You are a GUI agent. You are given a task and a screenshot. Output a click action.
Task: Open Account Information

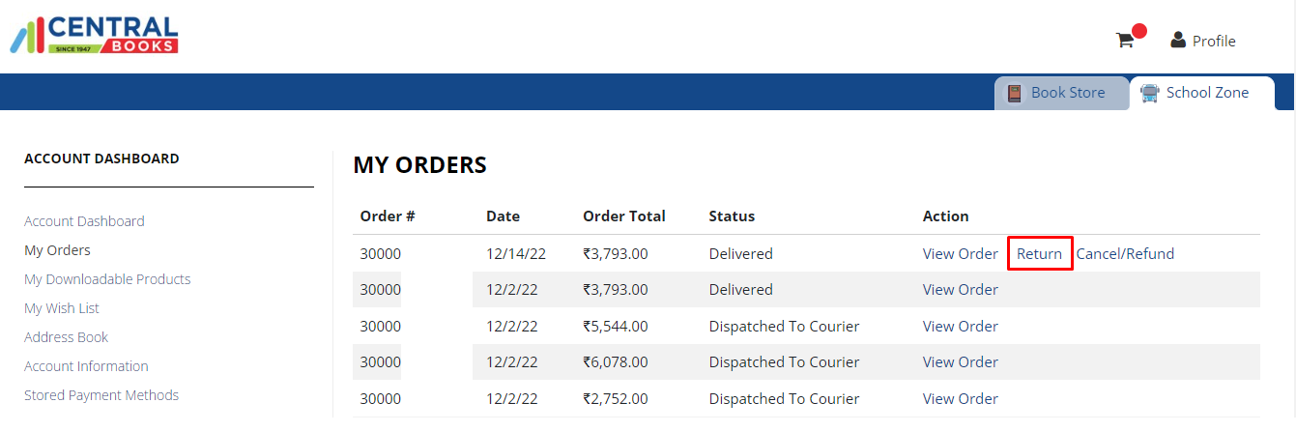(86, 366)
